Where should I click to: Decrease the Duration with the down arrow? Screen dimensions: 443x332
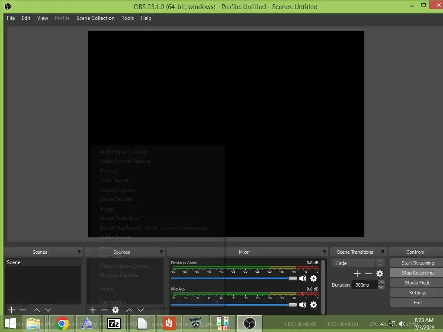tap(381, 287)
